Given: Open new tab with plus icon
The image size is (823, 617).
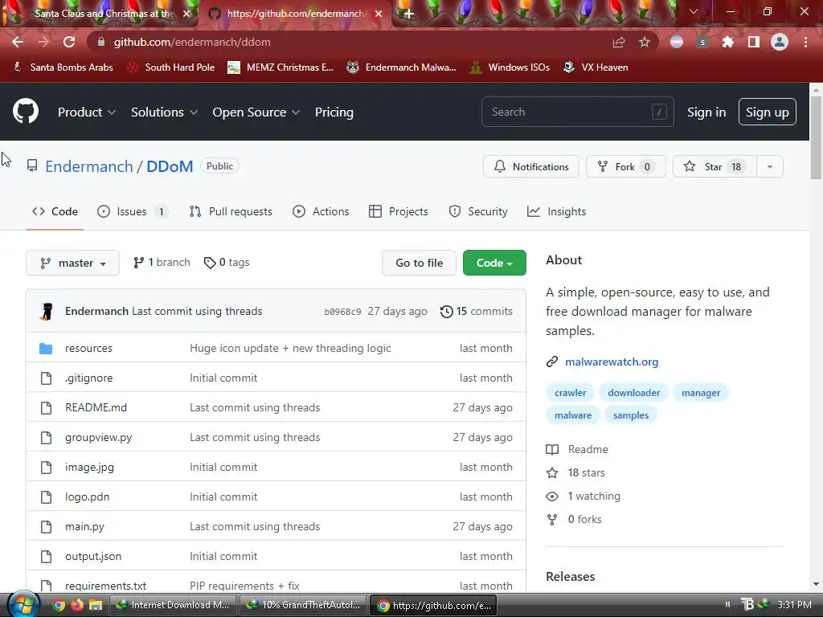Looking at the screenshot, I should point(409,14).
